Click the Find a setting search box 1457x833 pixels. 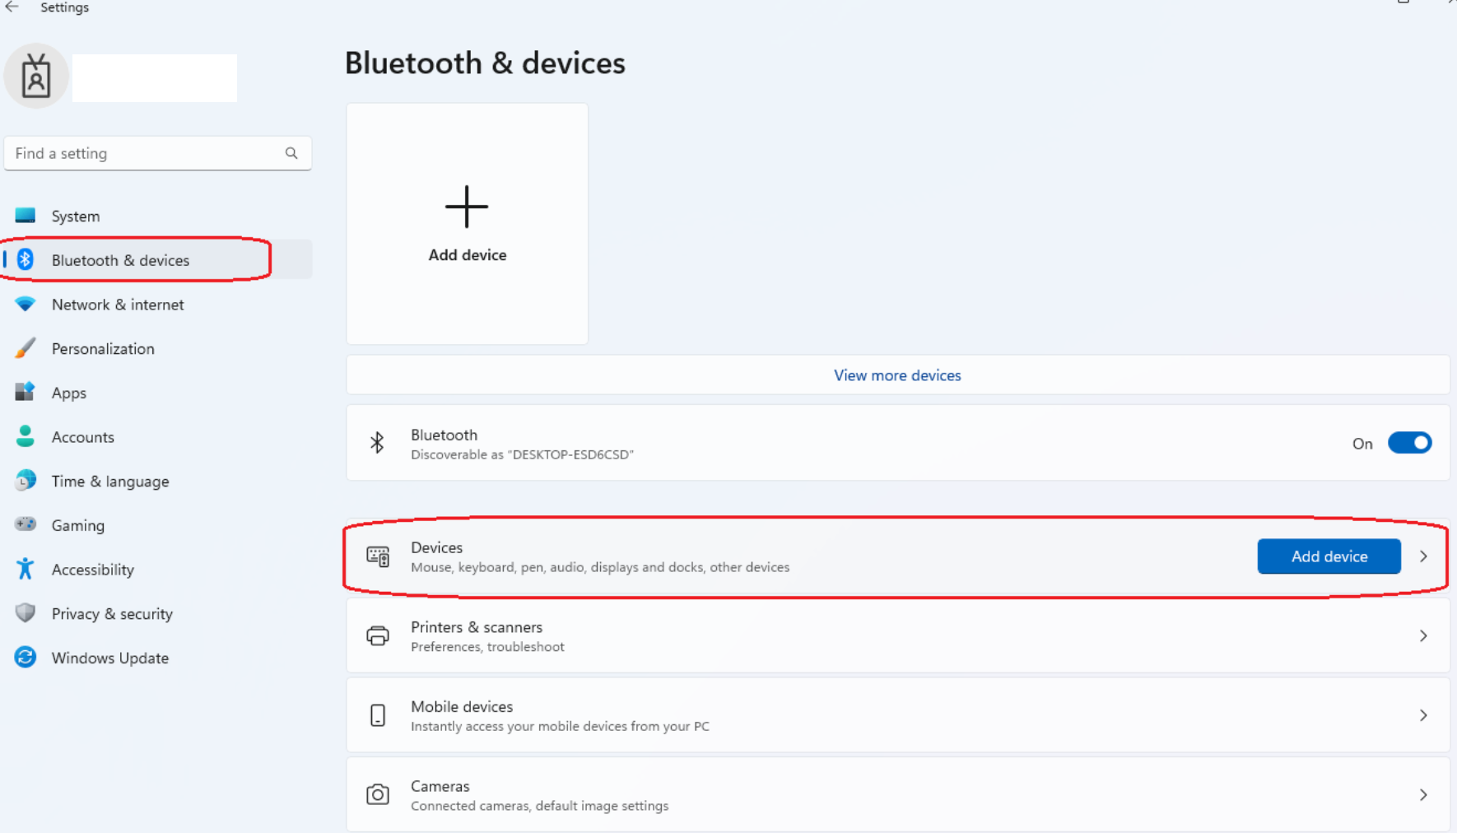click(144, 153)
